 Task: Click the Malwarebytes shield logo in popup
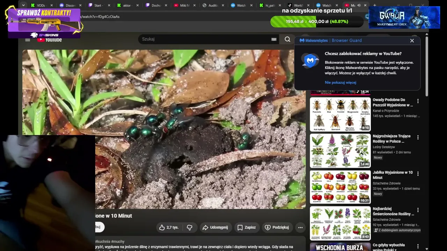click(310, 60)
